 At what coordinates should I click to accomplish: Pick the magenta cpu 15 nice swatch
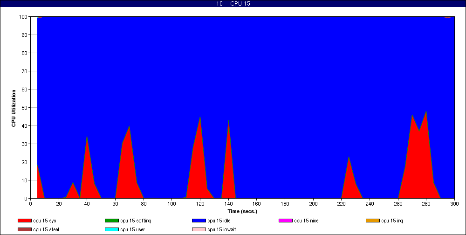pyautogui.click(x=286, y=221)
